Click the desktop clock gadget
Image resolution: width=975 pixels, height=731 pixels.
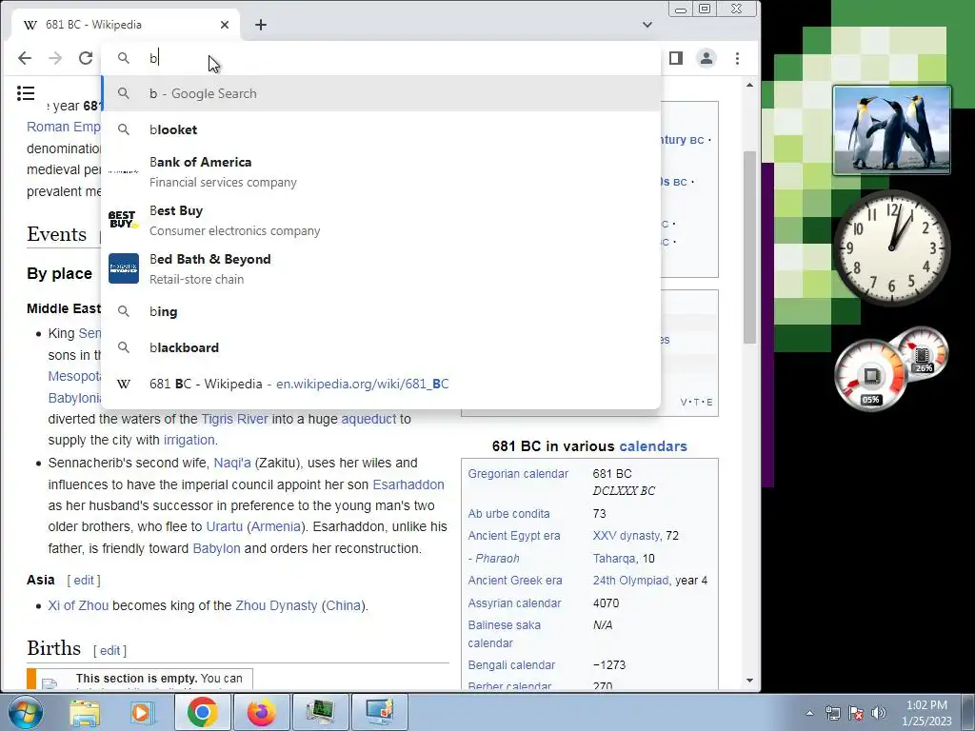pos(891,248)
